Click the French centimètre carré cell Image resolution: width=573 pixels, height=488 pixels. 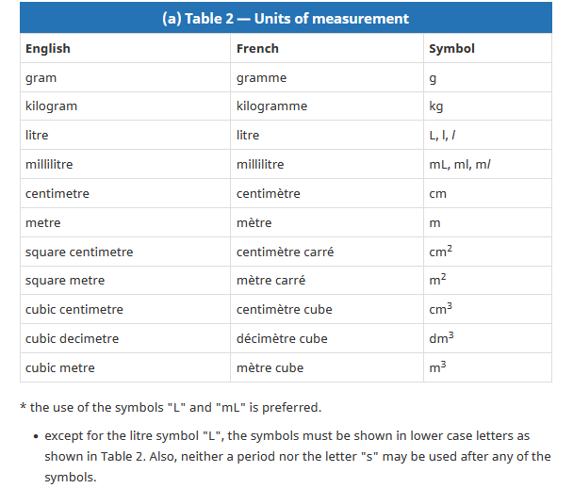coord(285,252)
